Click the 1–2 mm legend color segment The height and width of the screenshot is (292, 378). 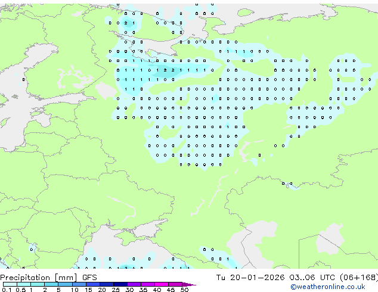tap(38, 284)
